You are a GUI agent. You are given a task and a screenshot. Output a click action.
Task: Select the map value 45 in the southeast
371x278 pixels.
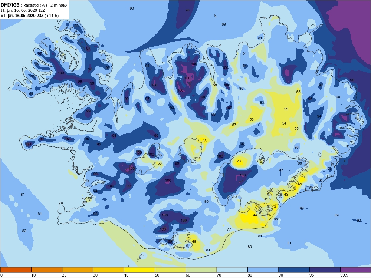[300, 184]
